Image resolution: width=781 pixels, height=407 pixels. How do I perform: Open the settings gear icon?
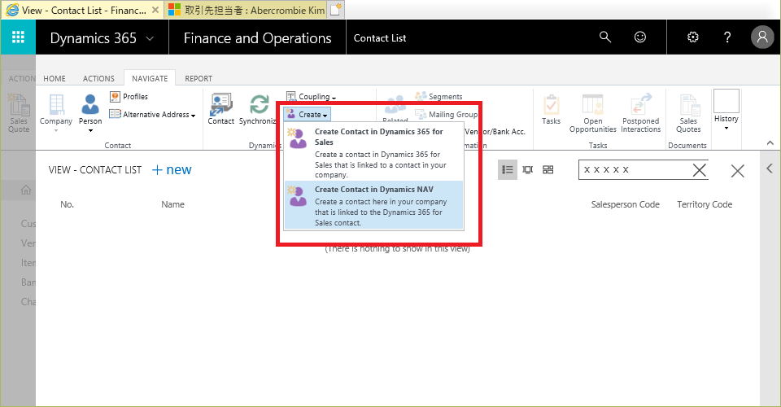coord(693,37)
